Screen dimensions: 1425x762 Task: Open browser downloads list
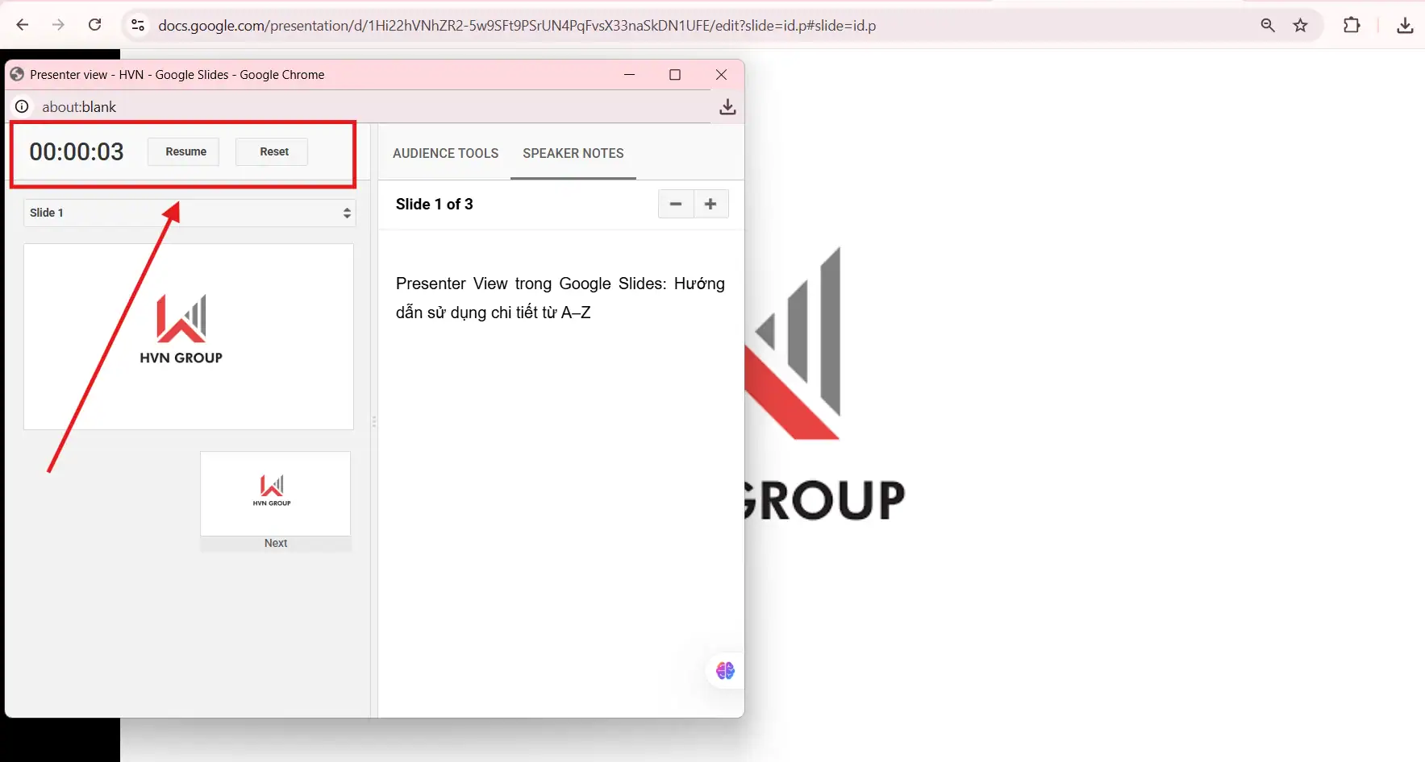click(x=1404, y=25)
